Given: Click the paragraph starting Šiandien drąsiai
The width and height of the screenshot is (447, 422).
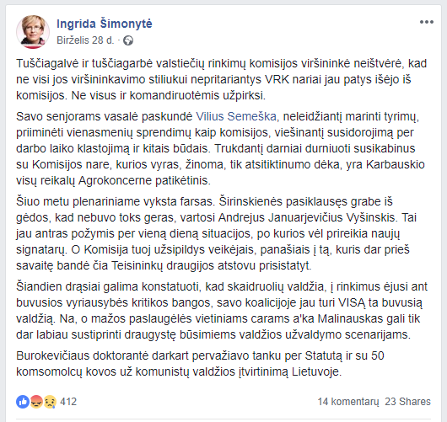Looking at the screenshot, I should pyautogui.click(x=222, y=311).
